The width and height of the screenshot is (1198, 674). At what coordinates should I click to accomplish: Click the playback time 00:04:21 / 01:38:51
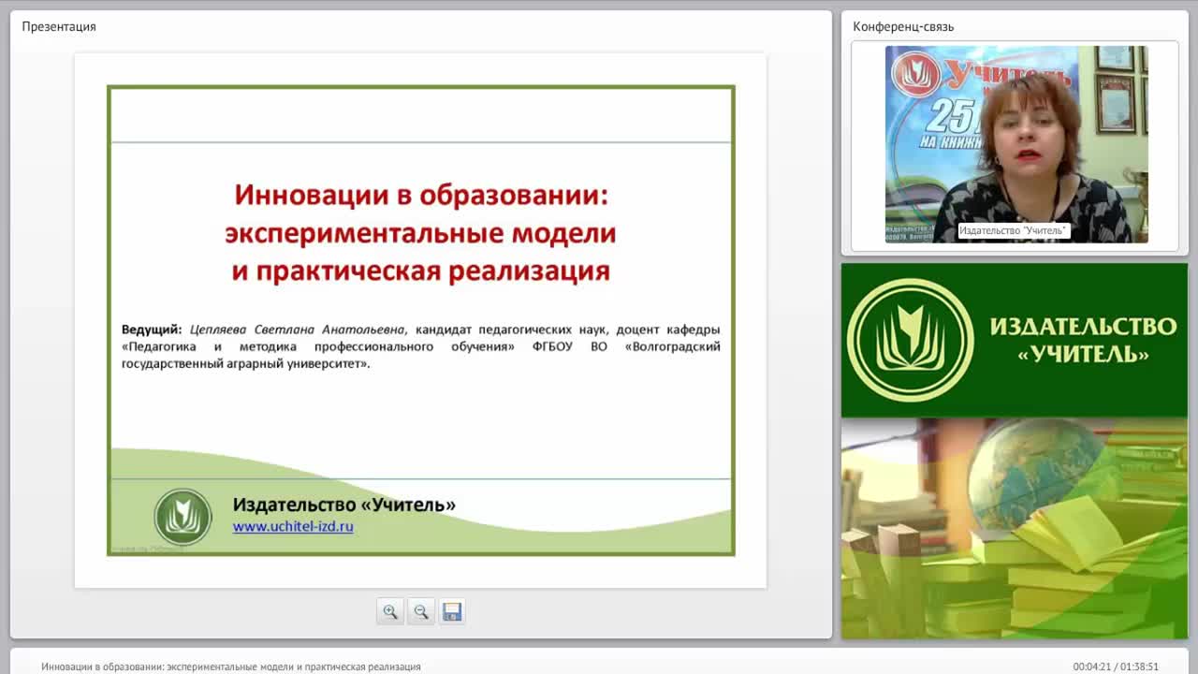(1116, 667)
